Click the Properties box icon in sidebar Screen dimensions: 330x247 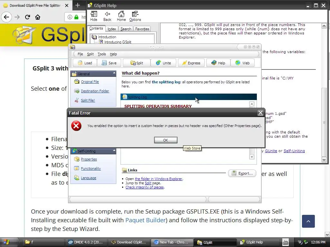pyautogui.click(x=77, y=159)
